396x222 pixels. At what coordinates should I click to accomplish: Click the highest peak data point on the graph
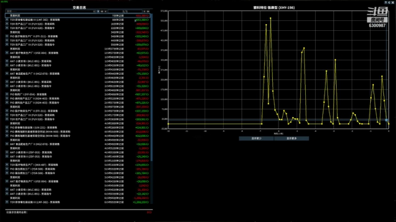[271, 18]
